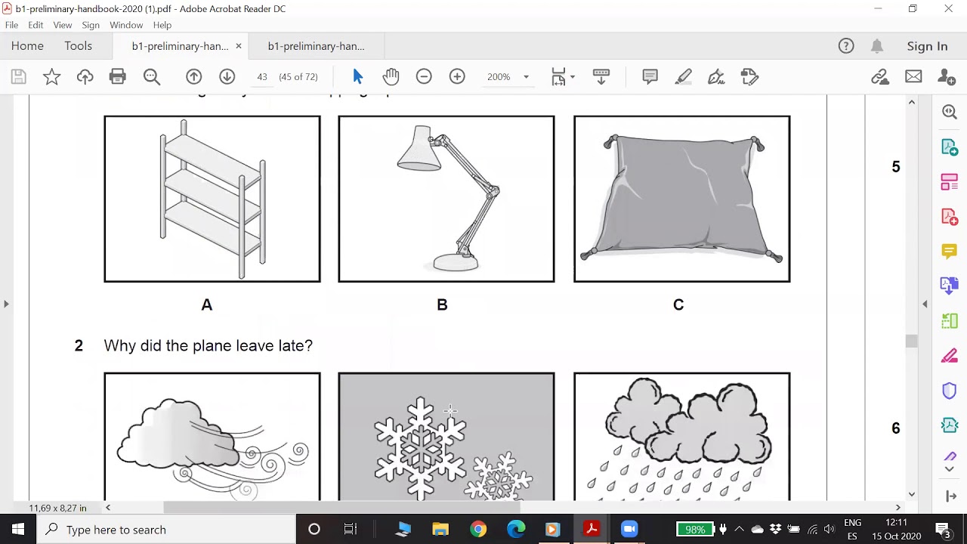Screen dimensions: 967x544
Task: Collapse the right tools pane arrow
Action: tap(925, 304)
